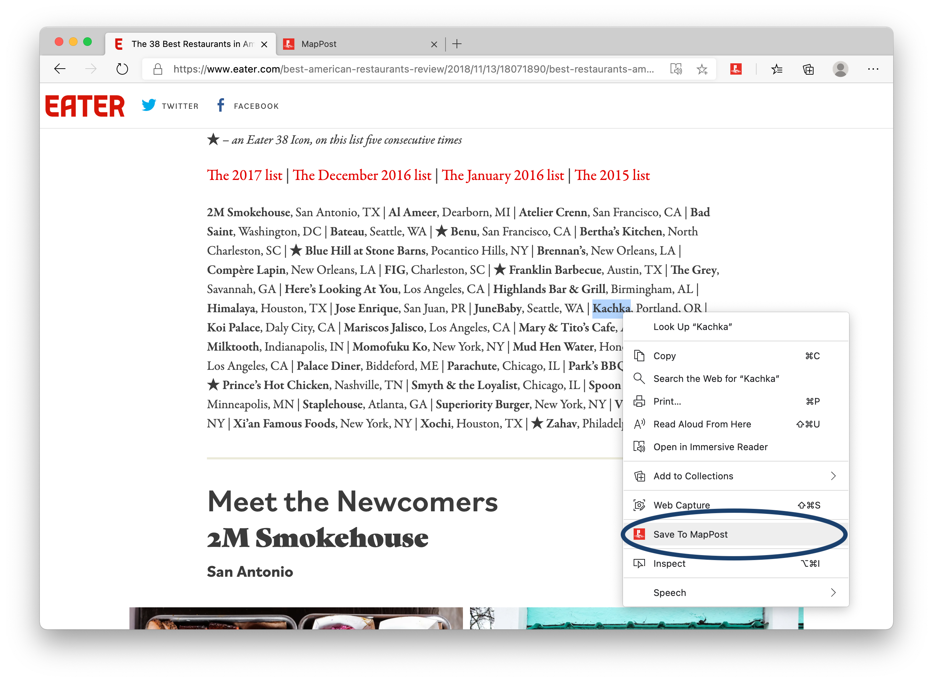This screenshot has width=933, height=682.
Task: Click Xi'an Famous Foods in the list
Action: point(284,423)
